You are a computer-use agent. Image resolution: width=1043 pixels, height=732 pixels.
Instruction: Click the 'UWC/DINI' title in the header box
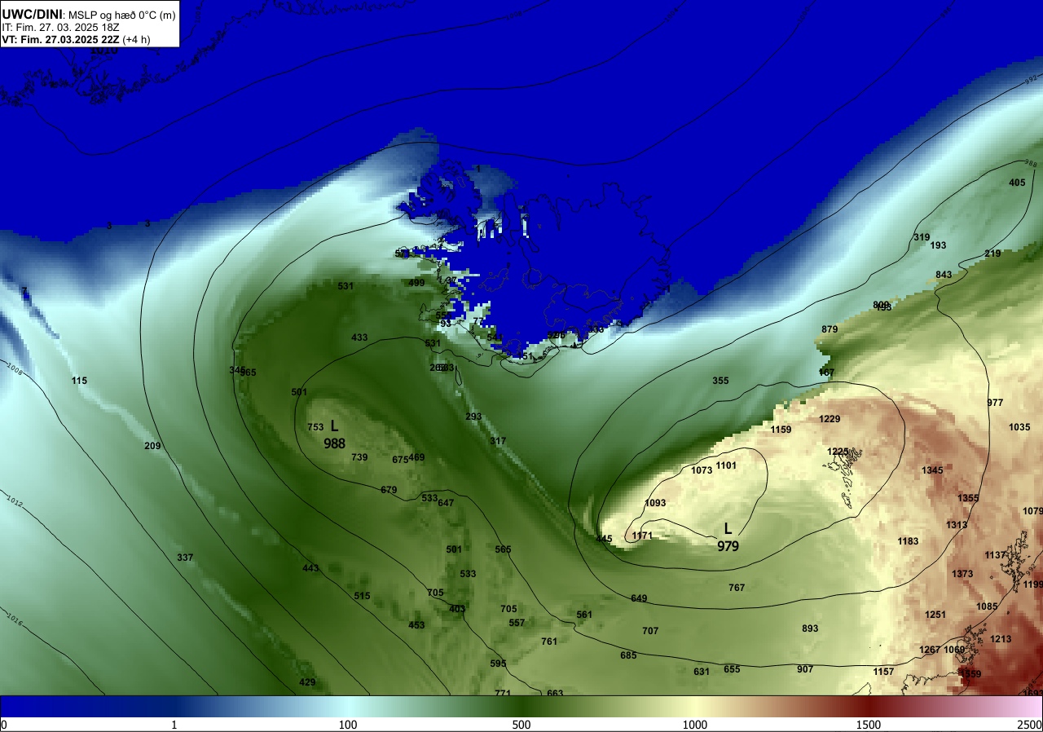pos(33,13)
